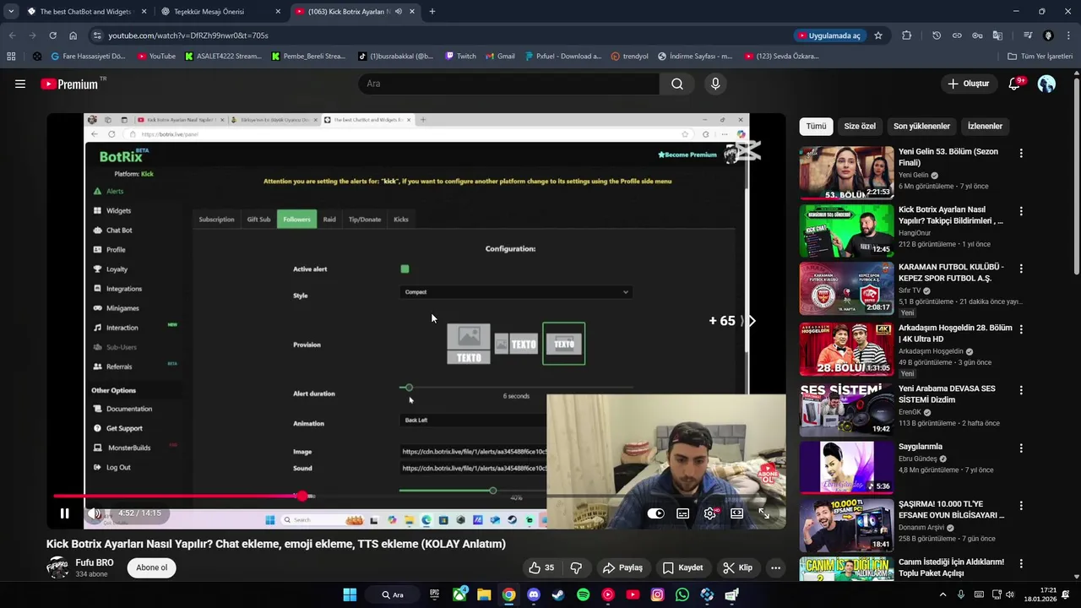Image resolution: width=1081 pixels, height=608 pixels.
Task: Open options for Karaman Futbol Kulübü video
Action: (1021, 269)
